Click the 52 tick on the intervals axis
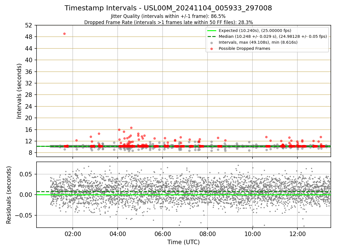 coord(29,25)
